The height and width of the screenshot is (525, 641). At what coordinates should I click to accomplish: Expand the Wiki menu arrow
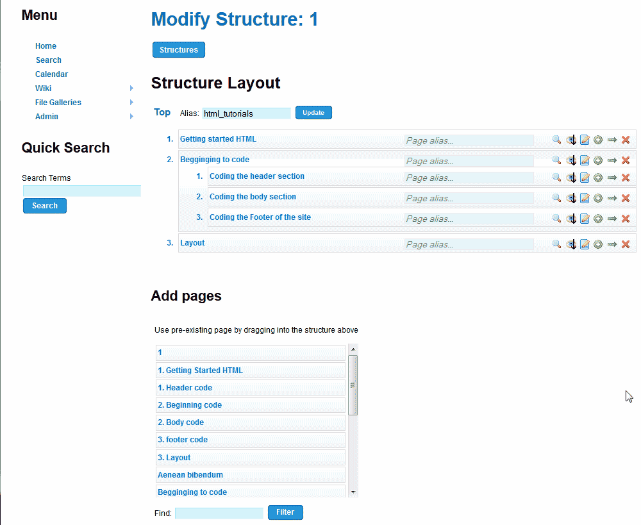point(131,88)
